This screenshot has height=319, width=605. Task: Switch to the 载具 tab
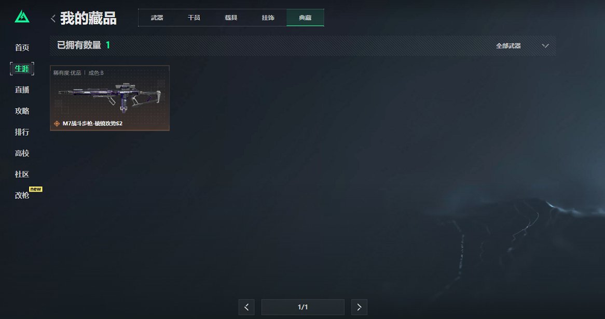pyautogui.click(x=231, y=18)
